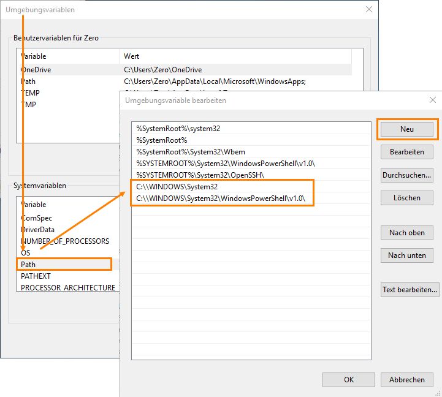Select TMP user variable row
Screen dimensions: 442x397
click(68, 105)
